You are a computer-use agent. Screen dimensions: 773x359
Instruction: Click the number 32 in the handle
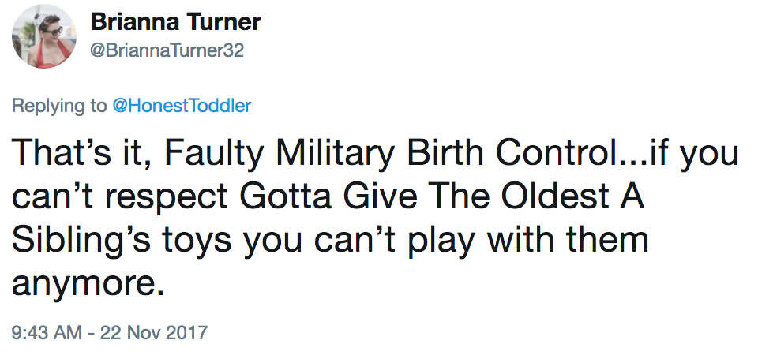[x=233, y=50]
